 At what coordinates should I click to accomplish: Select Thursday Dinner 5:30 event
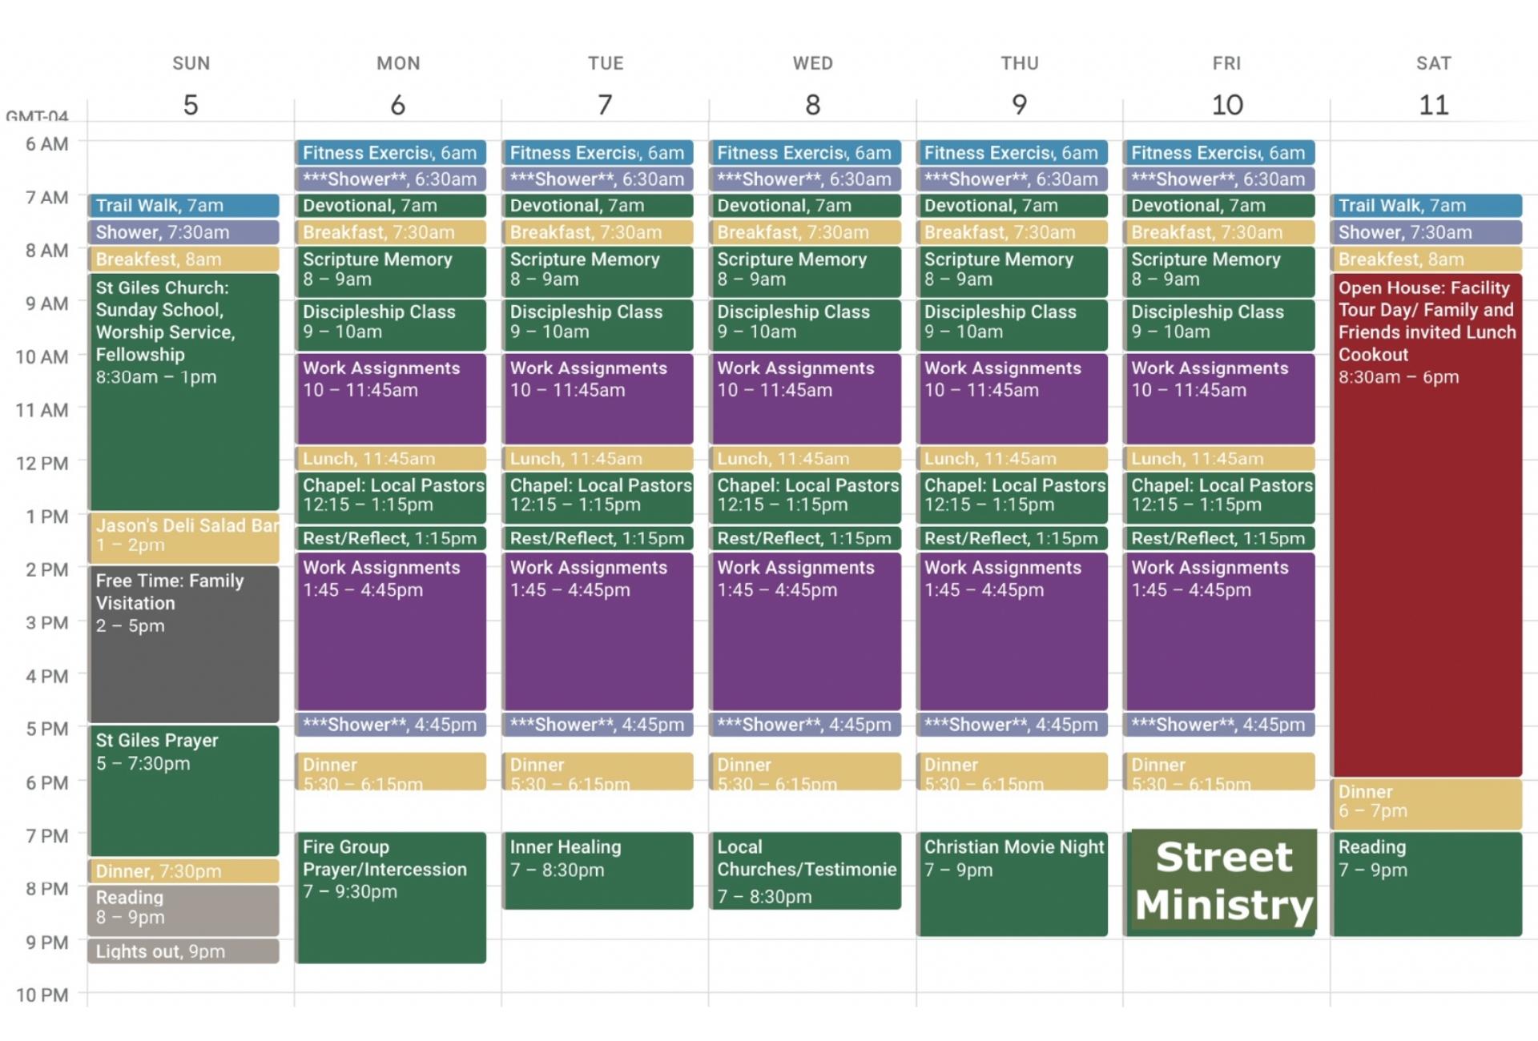1013,771
